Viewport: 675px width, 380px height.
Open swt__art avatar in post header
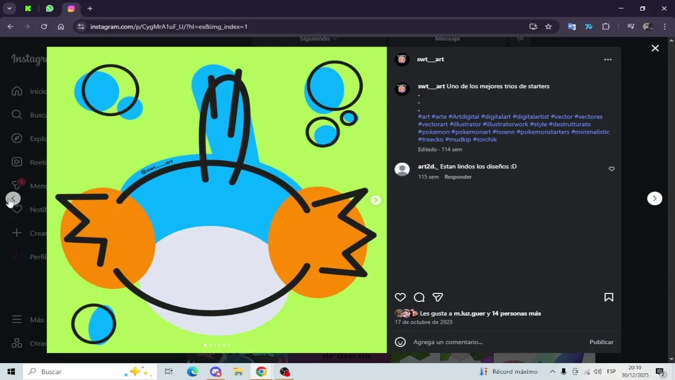(x=402, y=60)
